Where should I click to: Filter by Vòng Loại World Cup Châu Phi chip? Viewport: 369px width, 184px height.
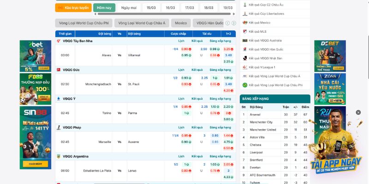83,23
